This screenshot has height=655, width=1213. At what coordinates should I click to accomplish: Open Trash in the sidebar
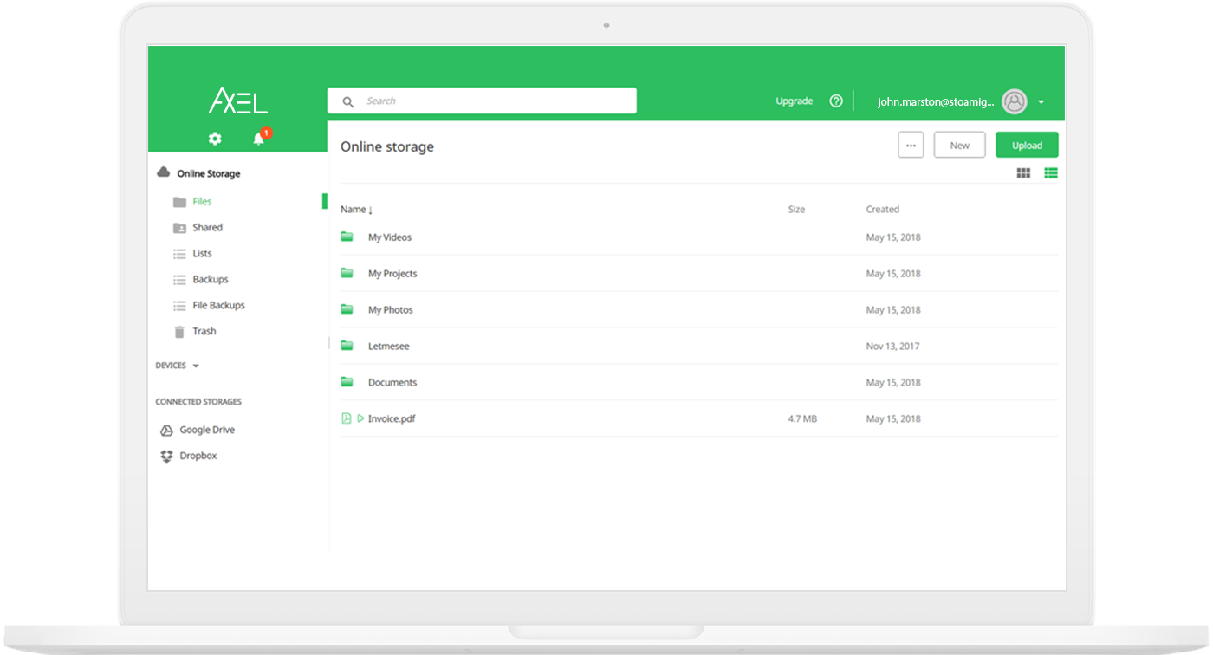(204, 332)
